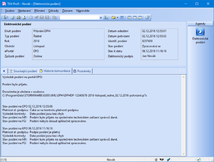Click the Novák label in status bar
Viewport: 214px width, 162px height.
111,160
